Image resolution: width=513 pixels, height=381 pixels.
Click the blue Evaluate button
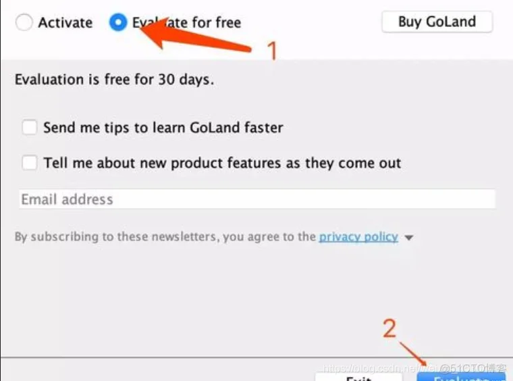point(461,377)
